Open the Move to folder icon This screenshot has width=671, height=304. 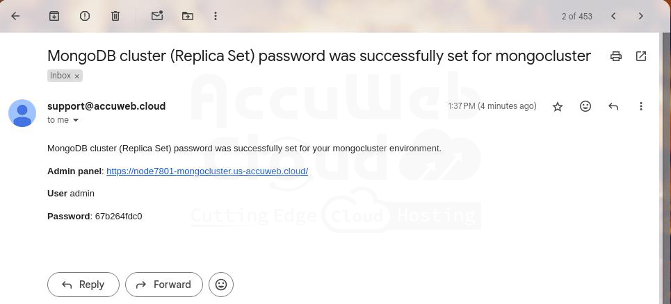pos(188,16)
